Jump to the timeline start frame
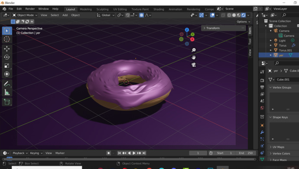The width and height of the screenshot is (299, 169). point(119,153)
